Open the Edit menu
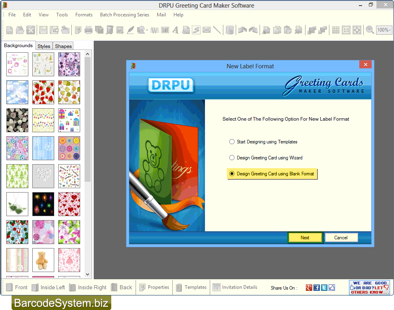Screen dimensions: 394x310 (x=27, y=15)
